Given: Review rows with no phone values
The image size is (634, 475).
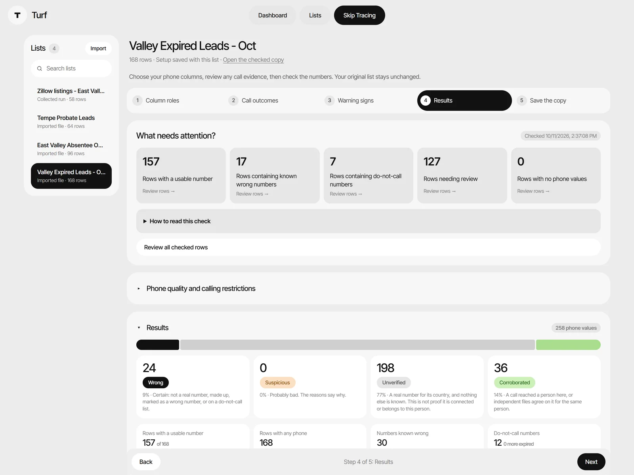Looking at the screenshot, I should coord(556,175).
